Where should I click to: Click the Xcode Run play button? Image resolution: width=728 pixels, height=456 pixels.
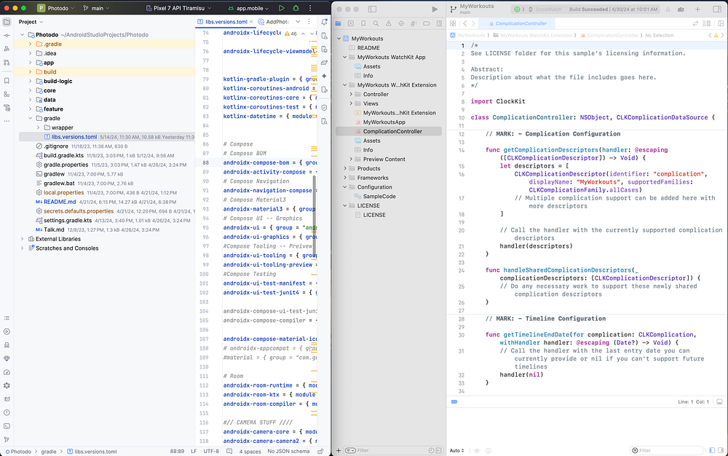click(x=435, y=9)
